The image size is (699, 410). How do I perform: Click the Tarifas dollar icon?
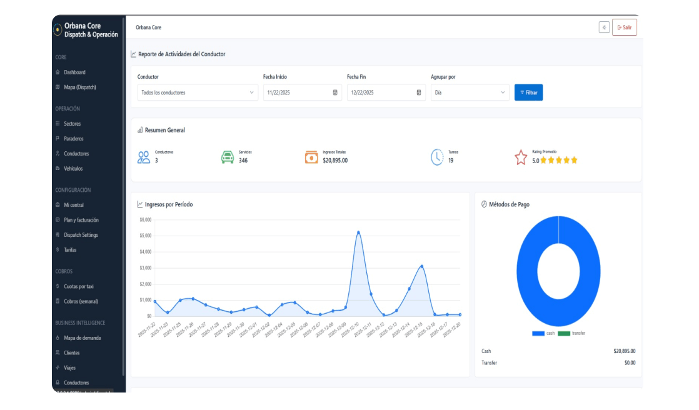(x=58, y=250)
